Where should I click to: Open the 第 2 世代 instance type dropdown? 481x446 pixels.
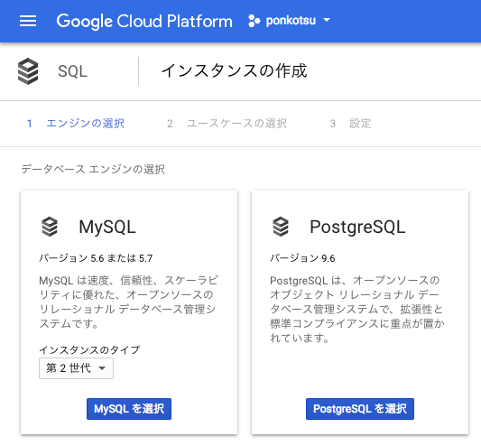[76, 368]
